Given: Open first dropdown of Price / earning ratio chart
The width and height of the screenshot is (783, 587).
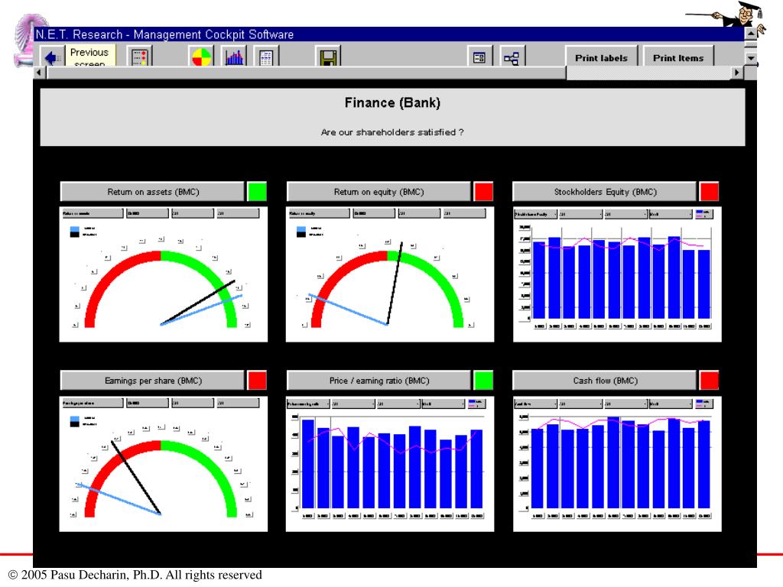Looking at the screenshot, I should point(308,404).
